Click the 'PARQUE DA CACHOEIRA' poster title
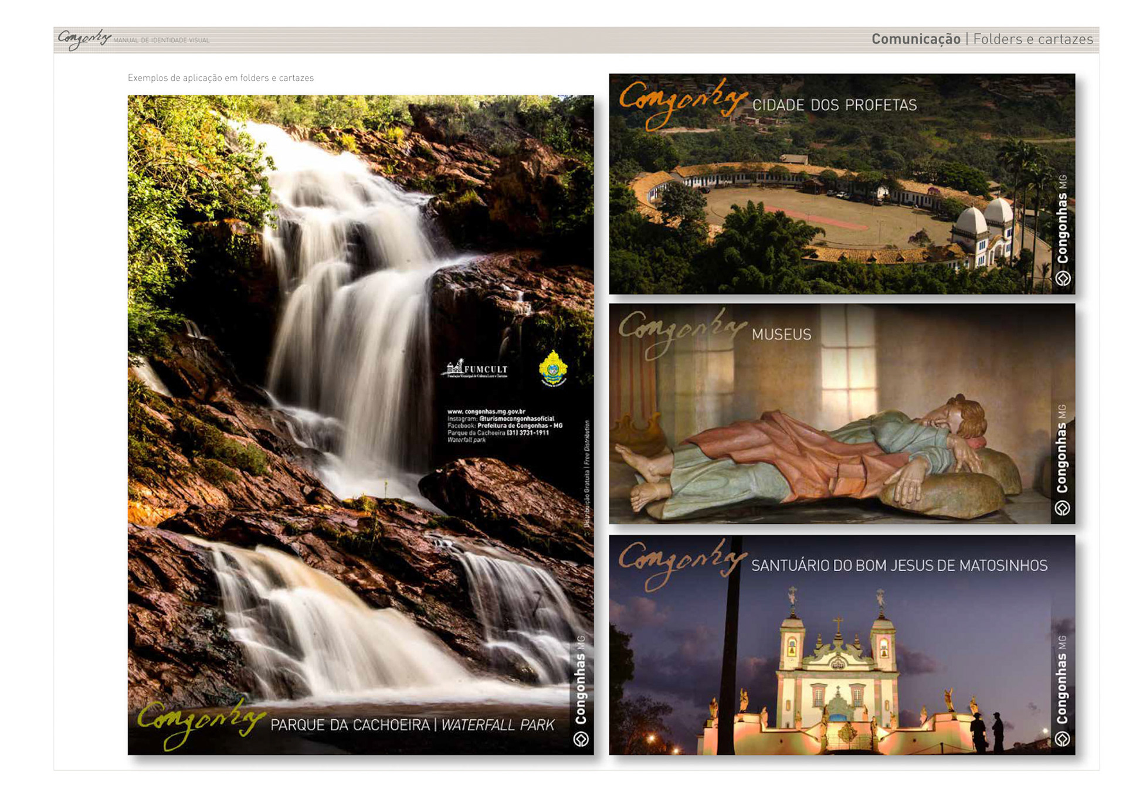1126x796 pixels. pos(350,725)
